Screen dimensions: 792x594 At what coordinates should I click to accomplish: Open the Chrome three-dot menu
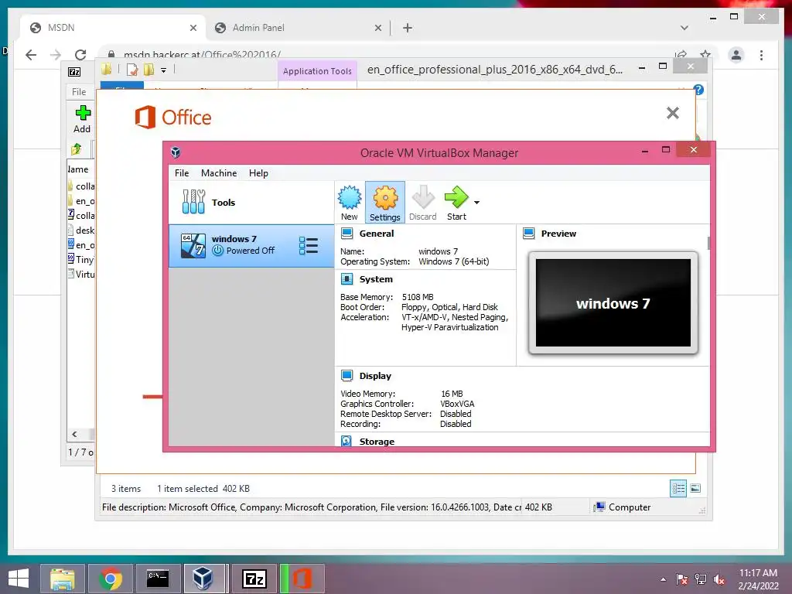tap(761, 55)
